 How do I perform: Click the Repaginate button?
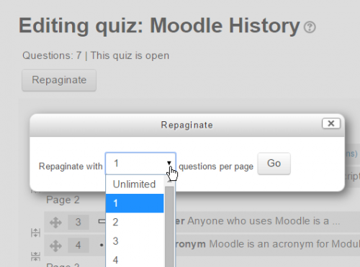pos(59,80)
